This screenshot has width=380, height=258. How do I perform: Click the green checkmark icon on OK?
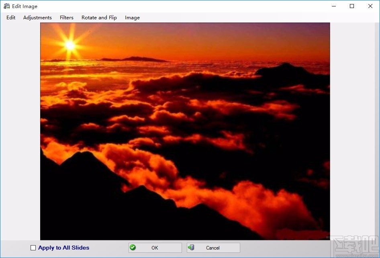133,248
